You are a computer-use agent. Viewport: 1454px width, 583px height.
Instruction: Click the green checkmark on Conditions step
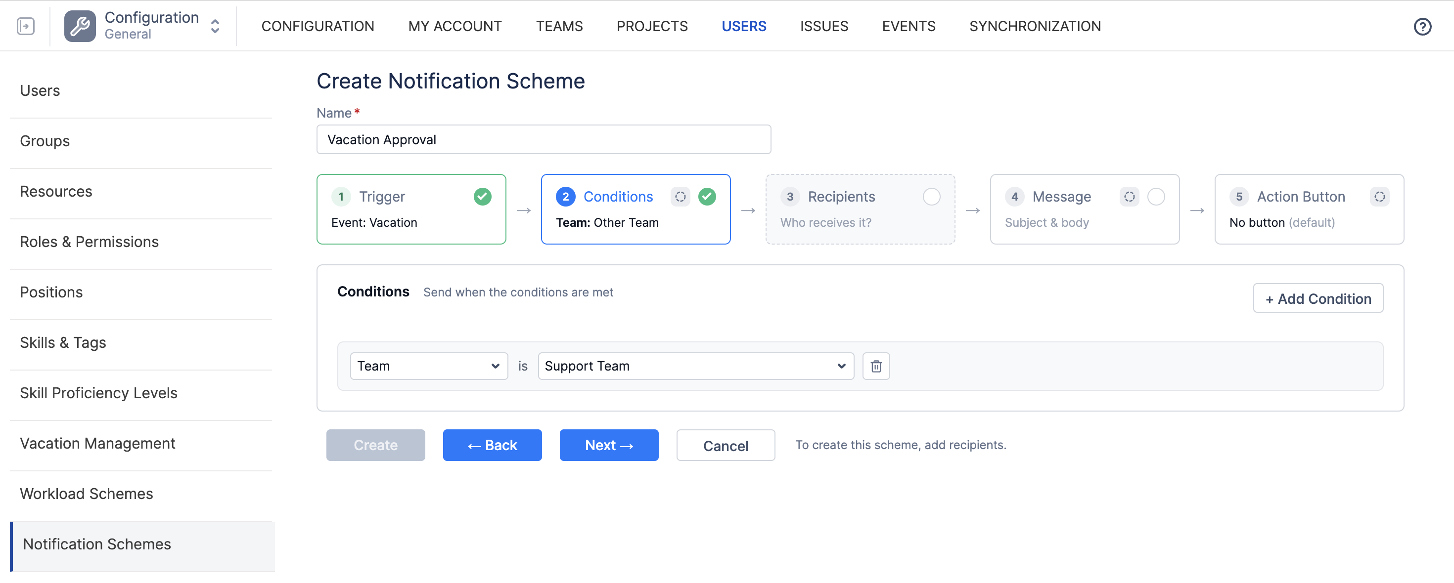[707, 196]
